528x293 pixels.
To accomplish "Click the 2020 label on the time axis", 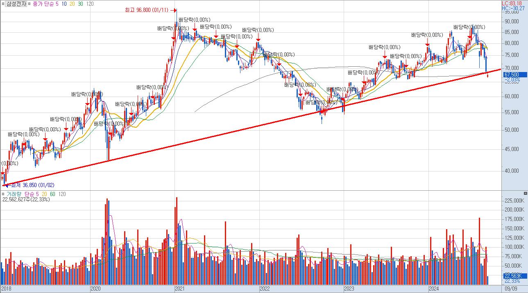I will (x=95, y=289).
